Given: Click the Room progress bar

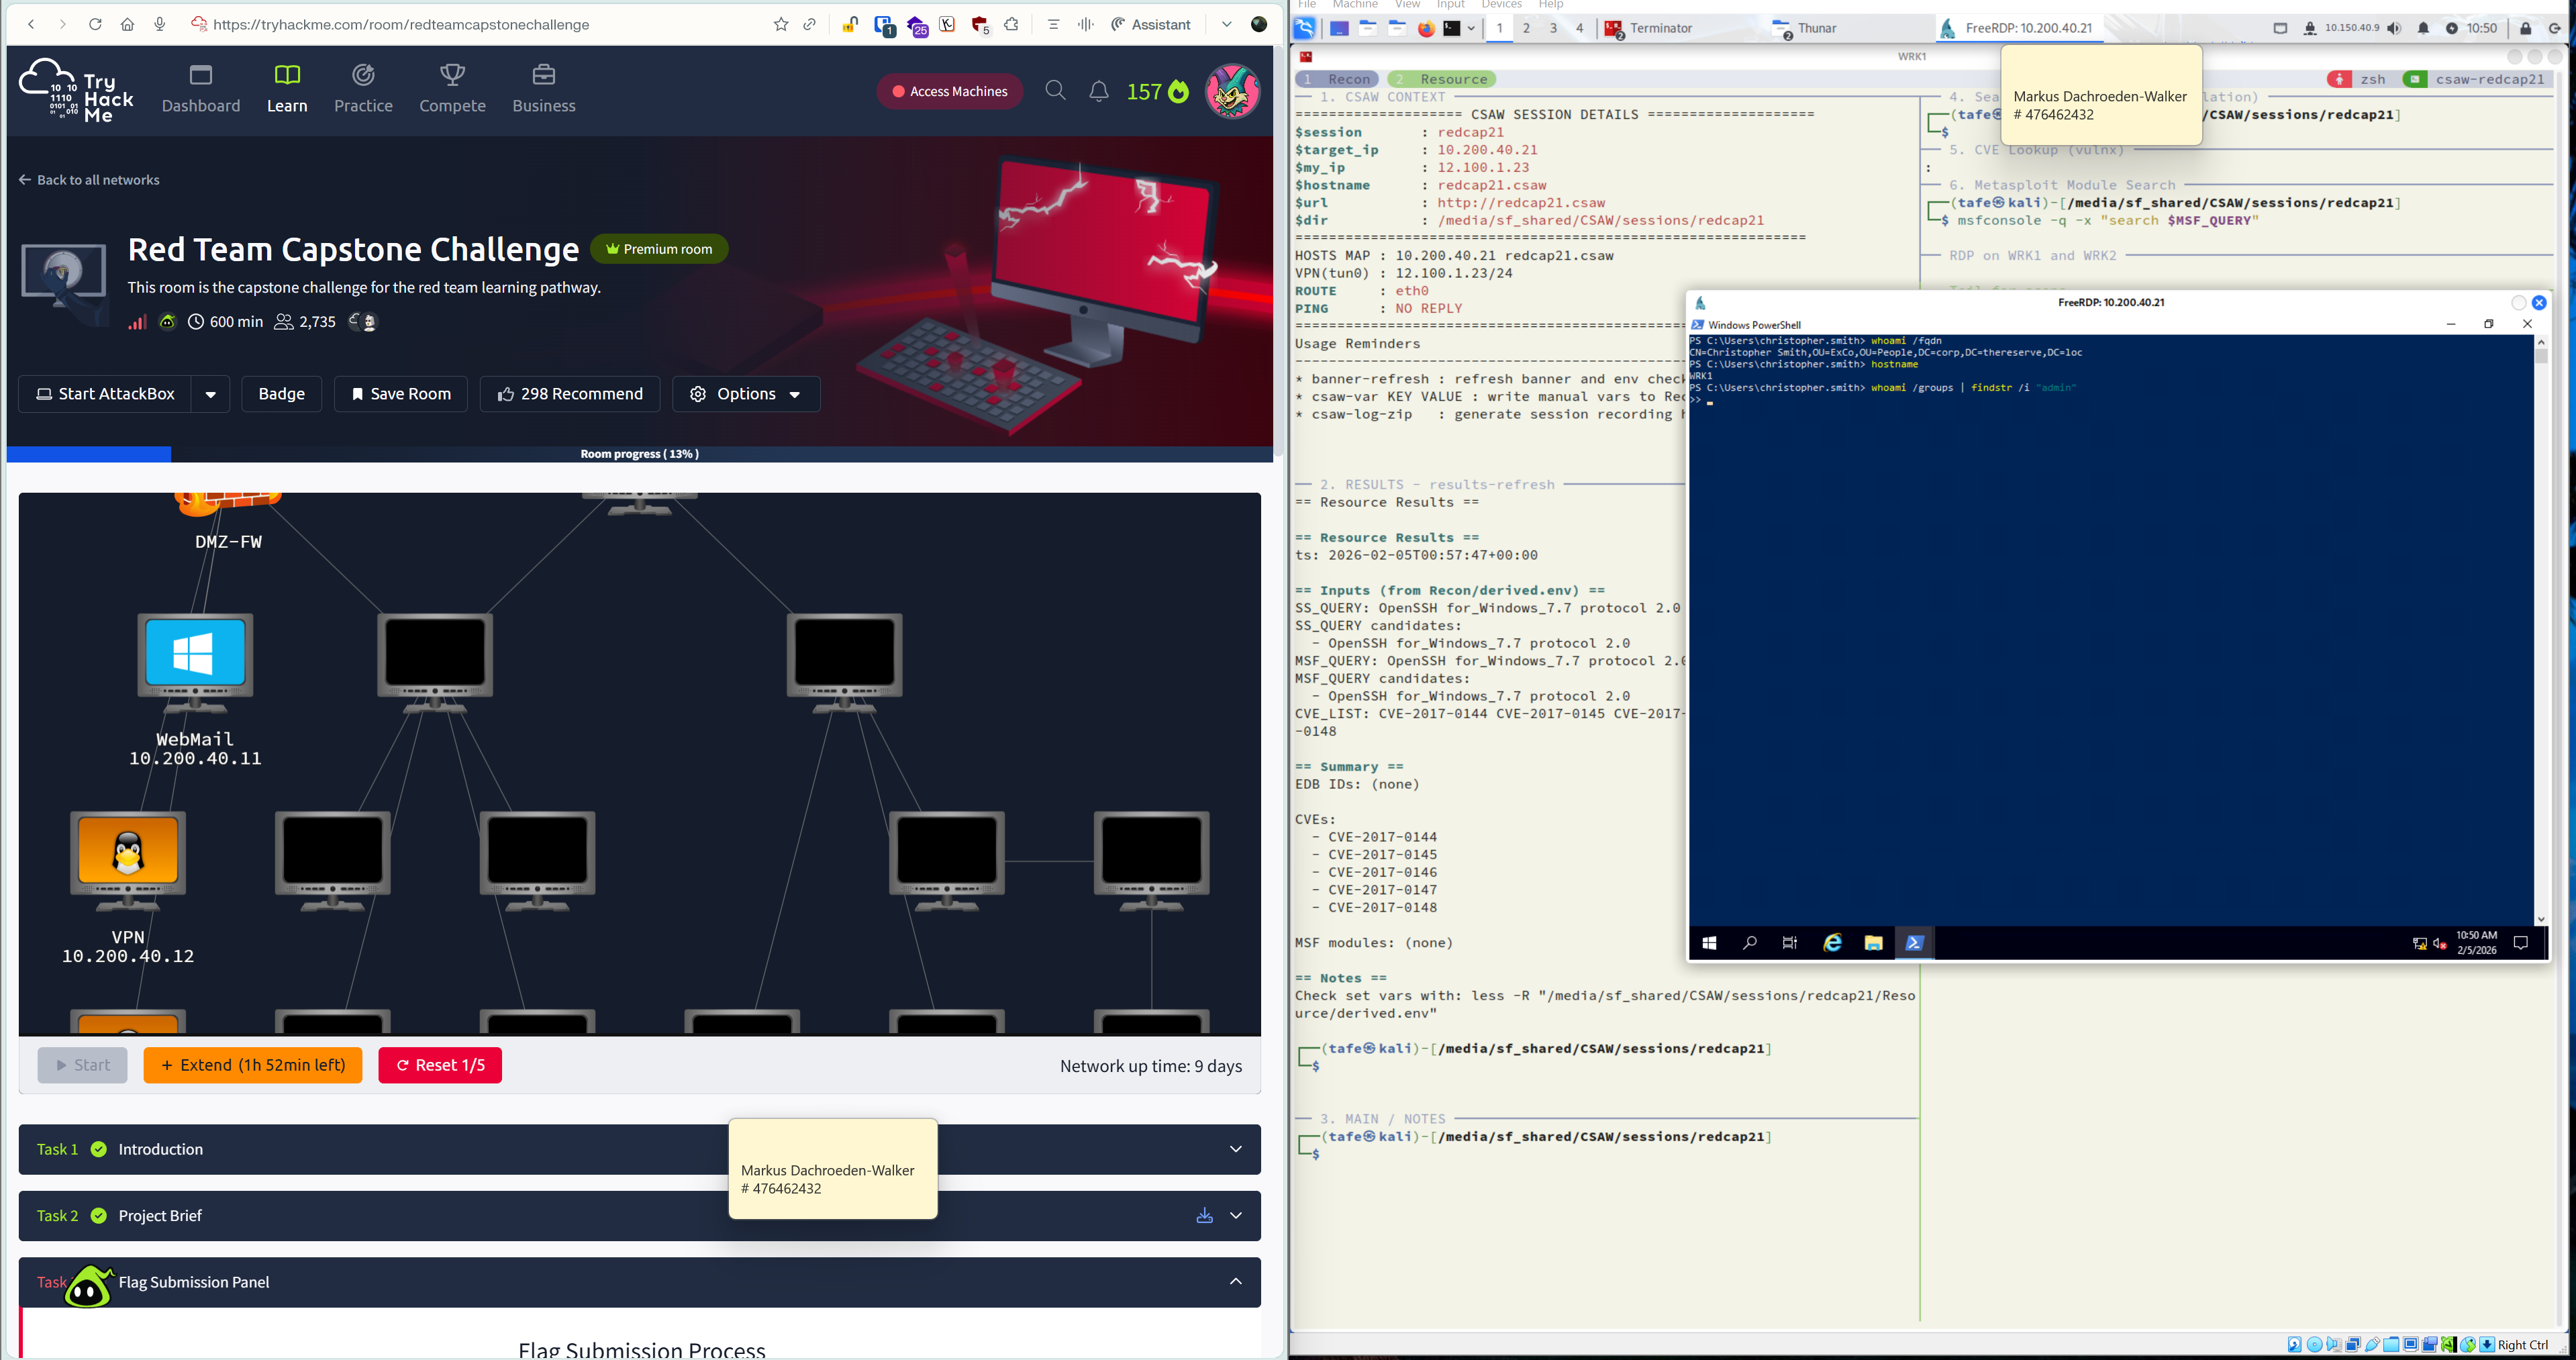Looking at the screenshot, I should point(640,454).
